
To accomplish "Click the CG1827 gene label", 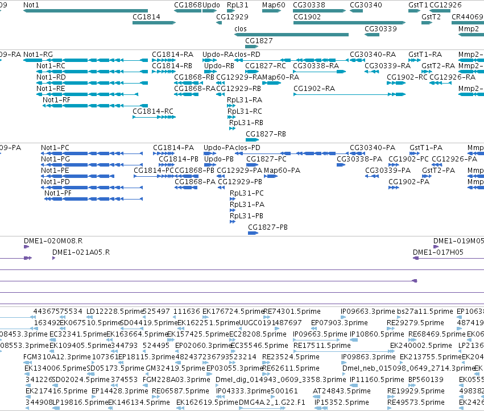I will tap(259, 41).
